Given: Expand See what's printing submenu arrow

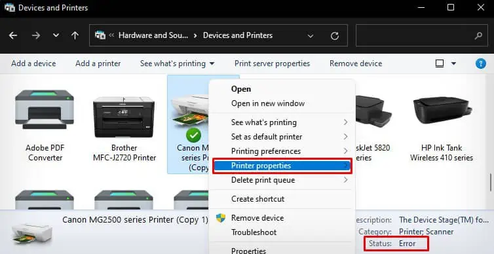Looking at the screenshot, I should click(346, 122).
